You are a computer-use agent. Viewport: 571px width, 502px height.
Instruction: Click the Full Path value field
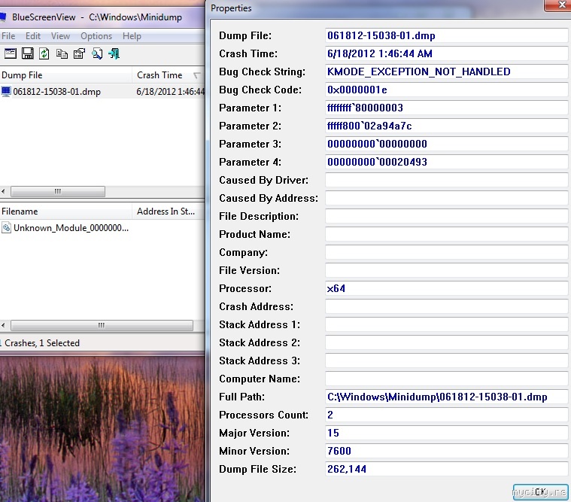(446, 397)
